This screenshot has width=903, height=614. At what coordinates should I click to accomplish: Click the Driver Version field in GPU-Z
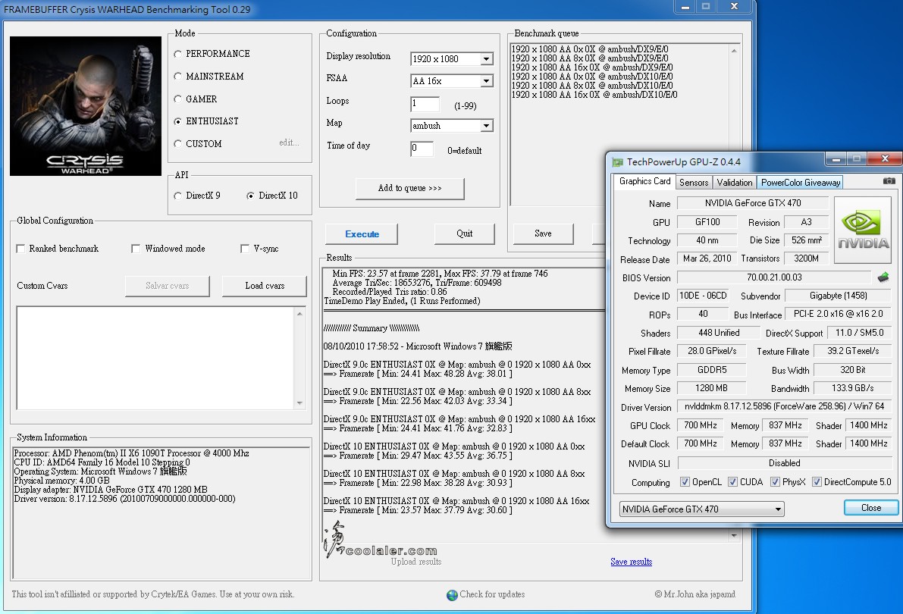click(x=784, y=406)
